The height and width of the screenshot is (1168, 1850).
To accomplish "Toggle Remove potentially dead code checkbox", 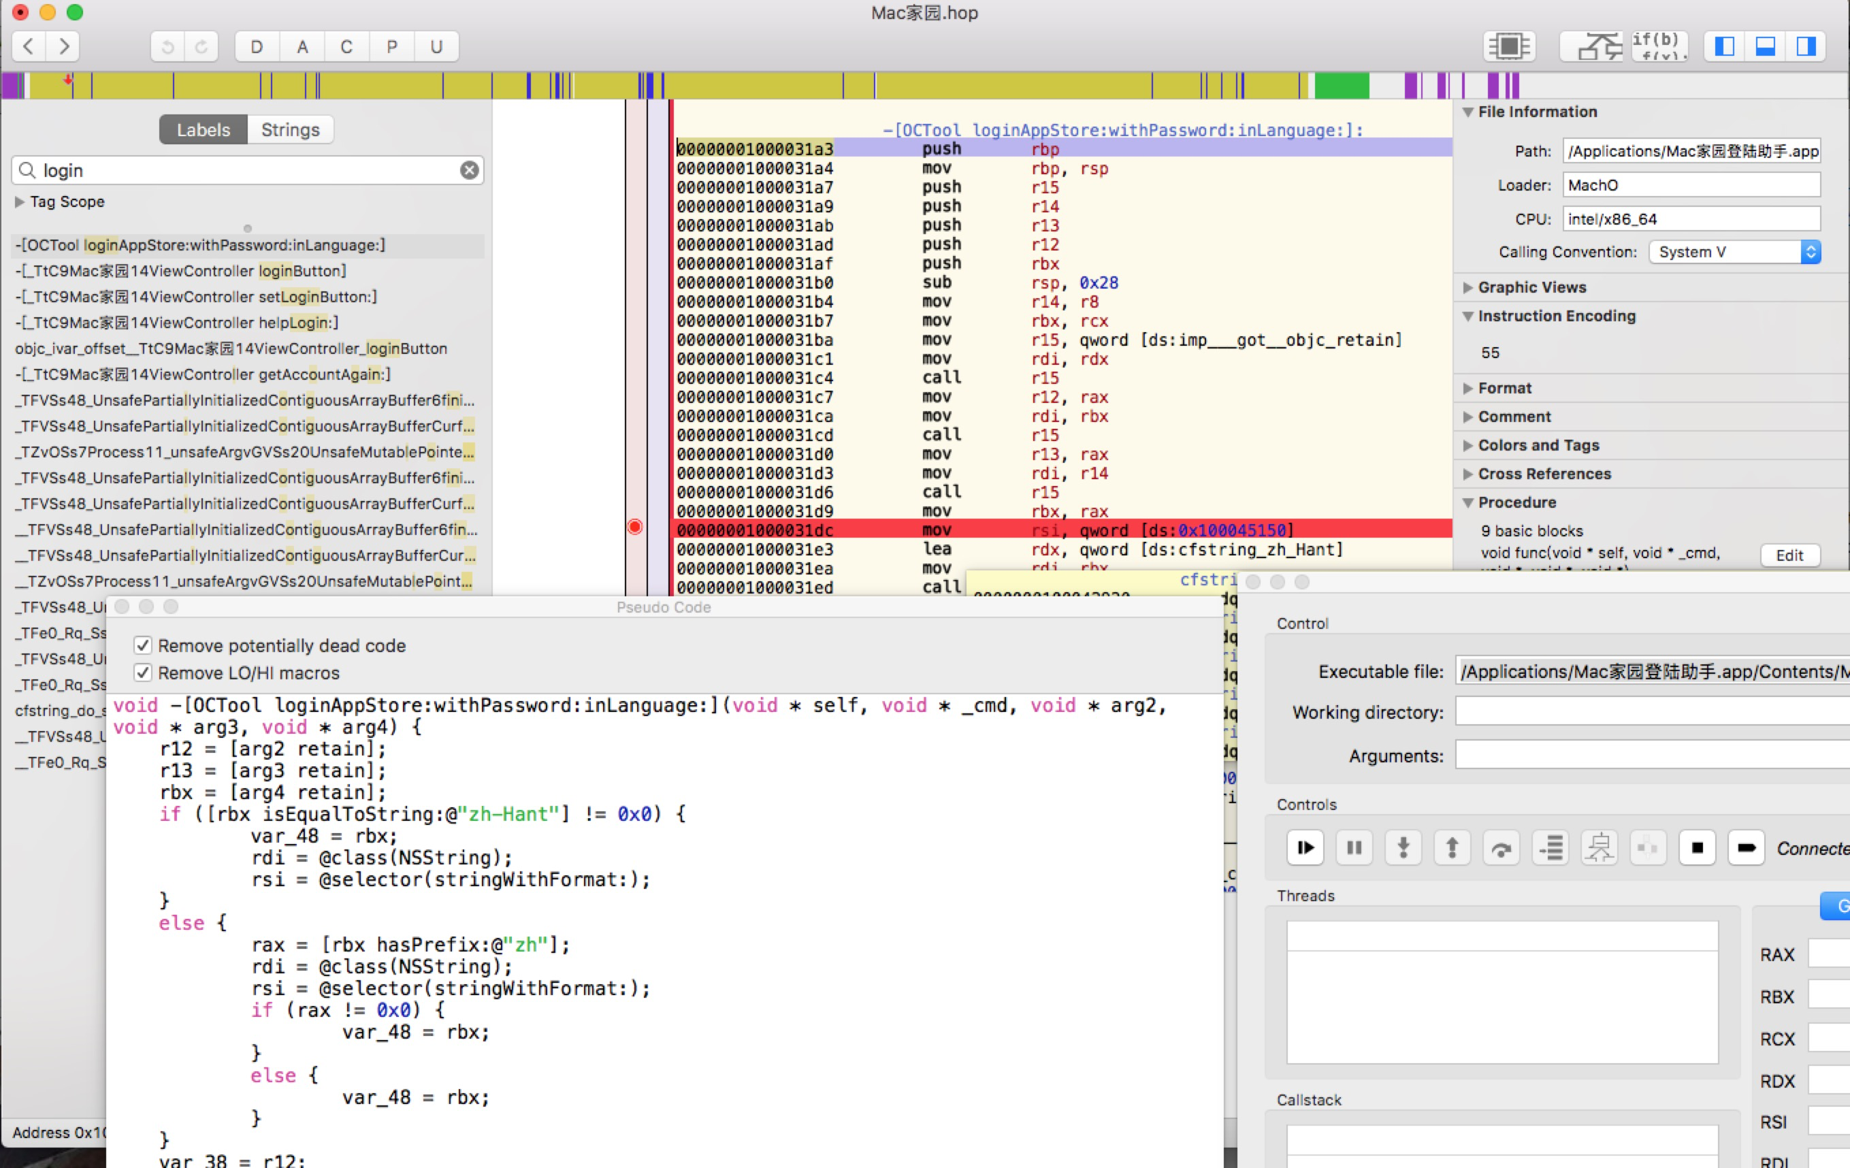I will [x=143, y=646].
